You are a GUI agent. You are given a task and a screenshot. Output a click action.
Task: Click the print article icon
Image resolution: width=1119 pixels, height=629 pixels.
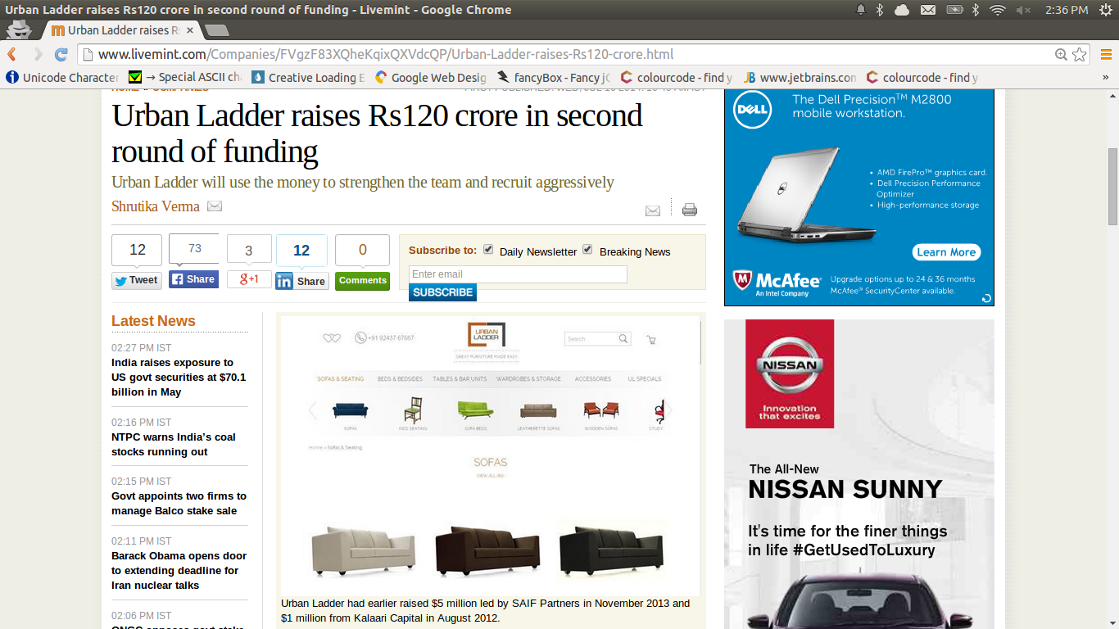tap(690, 210)
